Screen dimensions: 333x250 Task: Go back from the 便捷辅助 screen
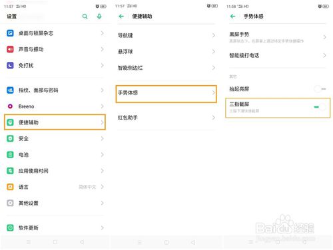point(121,16)
